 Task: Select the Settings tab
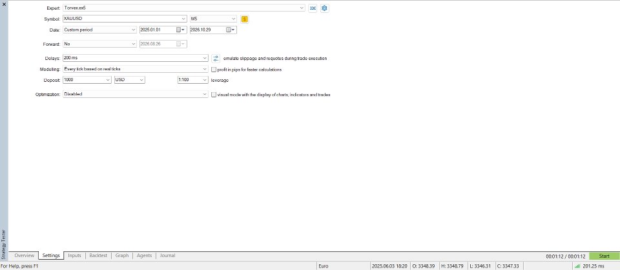point(51,256)
